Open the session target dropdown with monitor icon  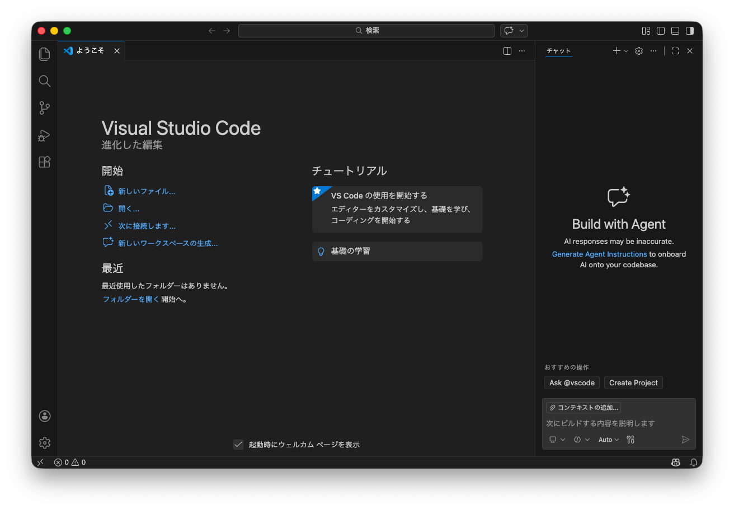557,440
